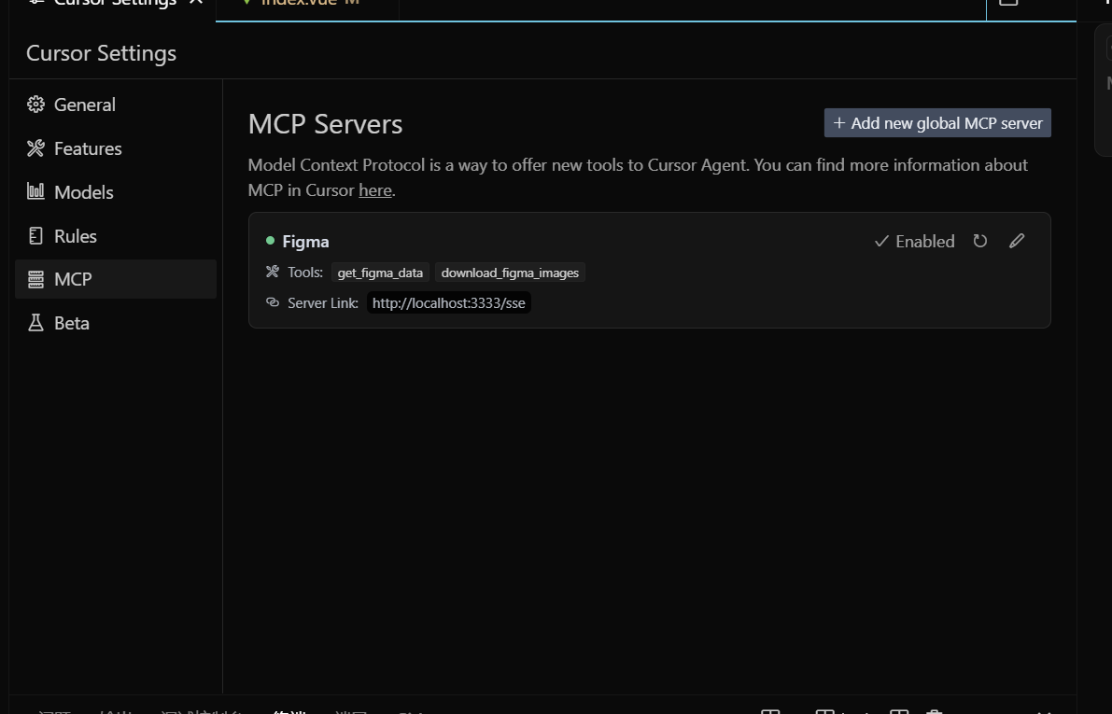Open Features settings section

pos(116,149)
